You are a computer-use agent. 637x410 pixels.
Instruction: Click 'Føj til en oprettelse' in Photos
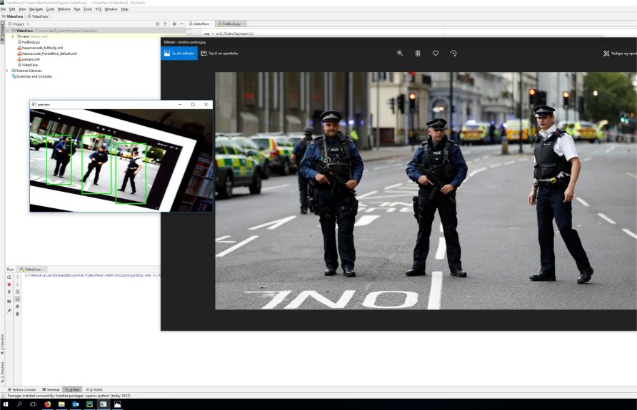[220, 53]
